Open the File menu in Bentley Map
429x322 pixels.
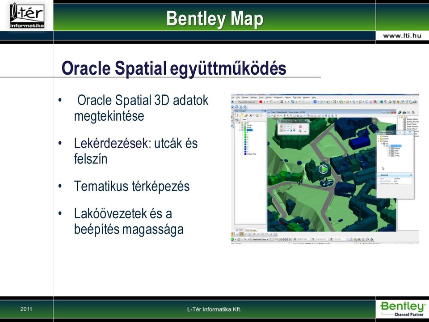(x=233, y=97)
